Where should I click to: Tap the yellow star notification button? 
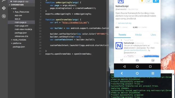[142, 1]
